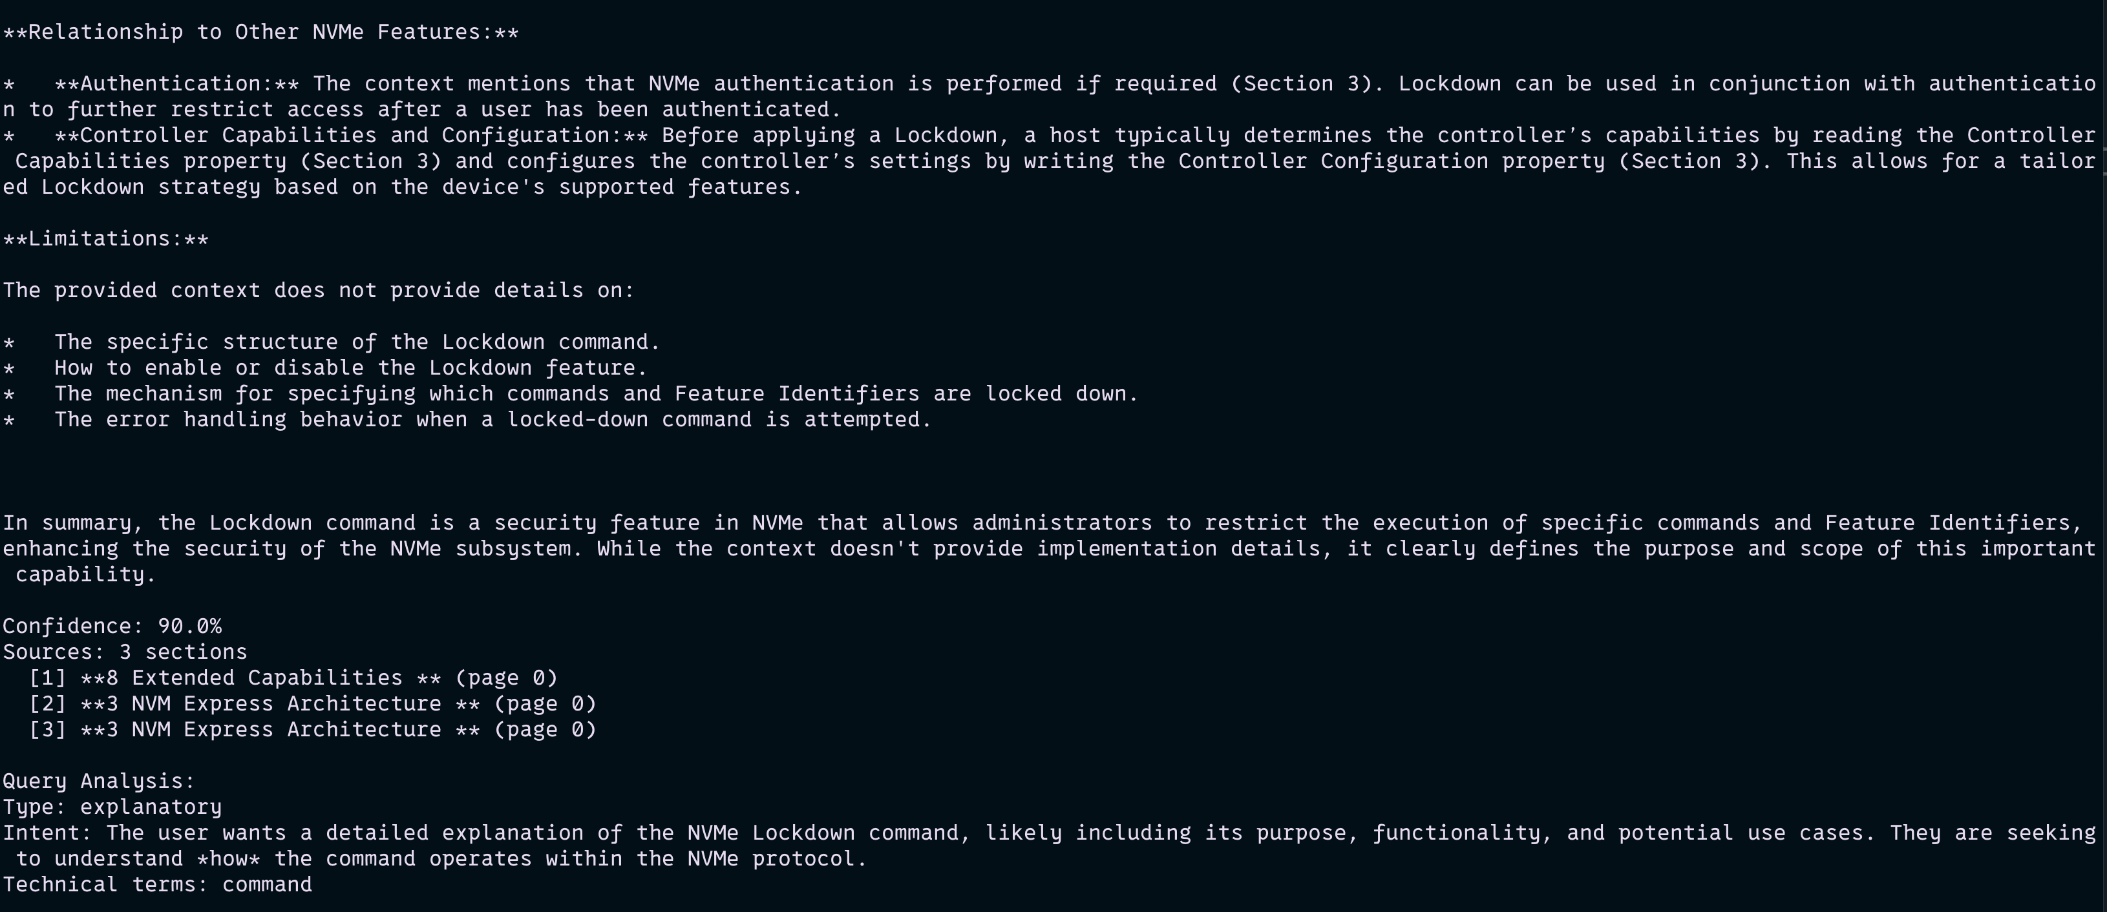
Task: Click the 'error handling behavior' bullet line
Action: point(492,419)
